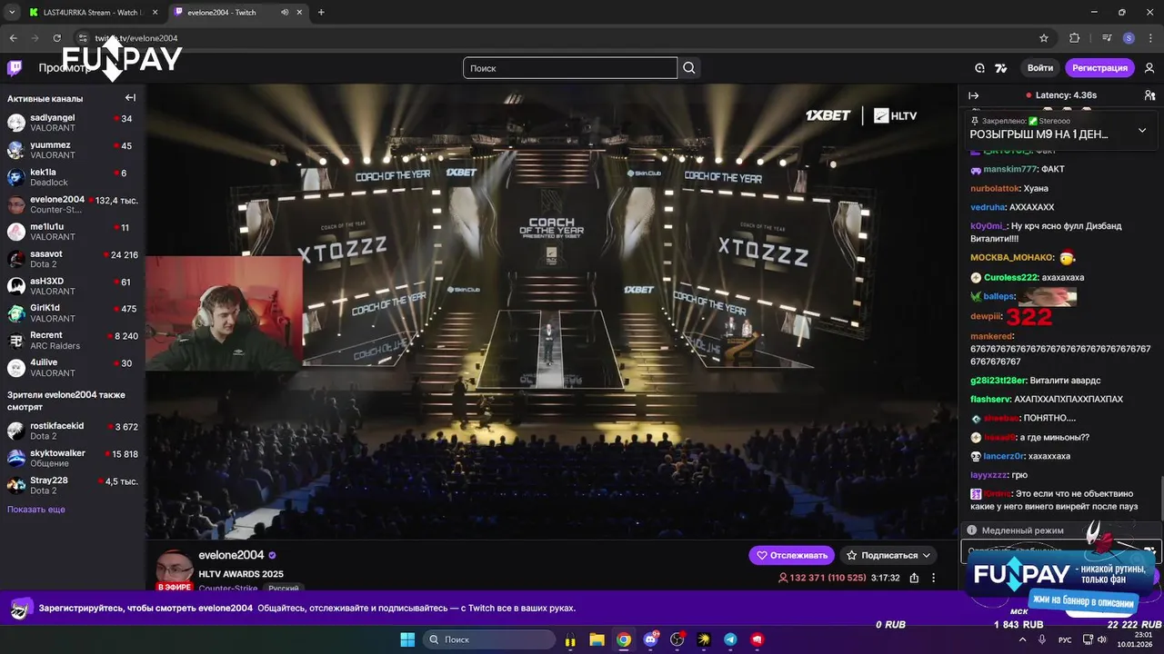This screenshot has width=1164, height=654.
Task: Open sasavot Dota 2 channel
Action: click(72, 259)
